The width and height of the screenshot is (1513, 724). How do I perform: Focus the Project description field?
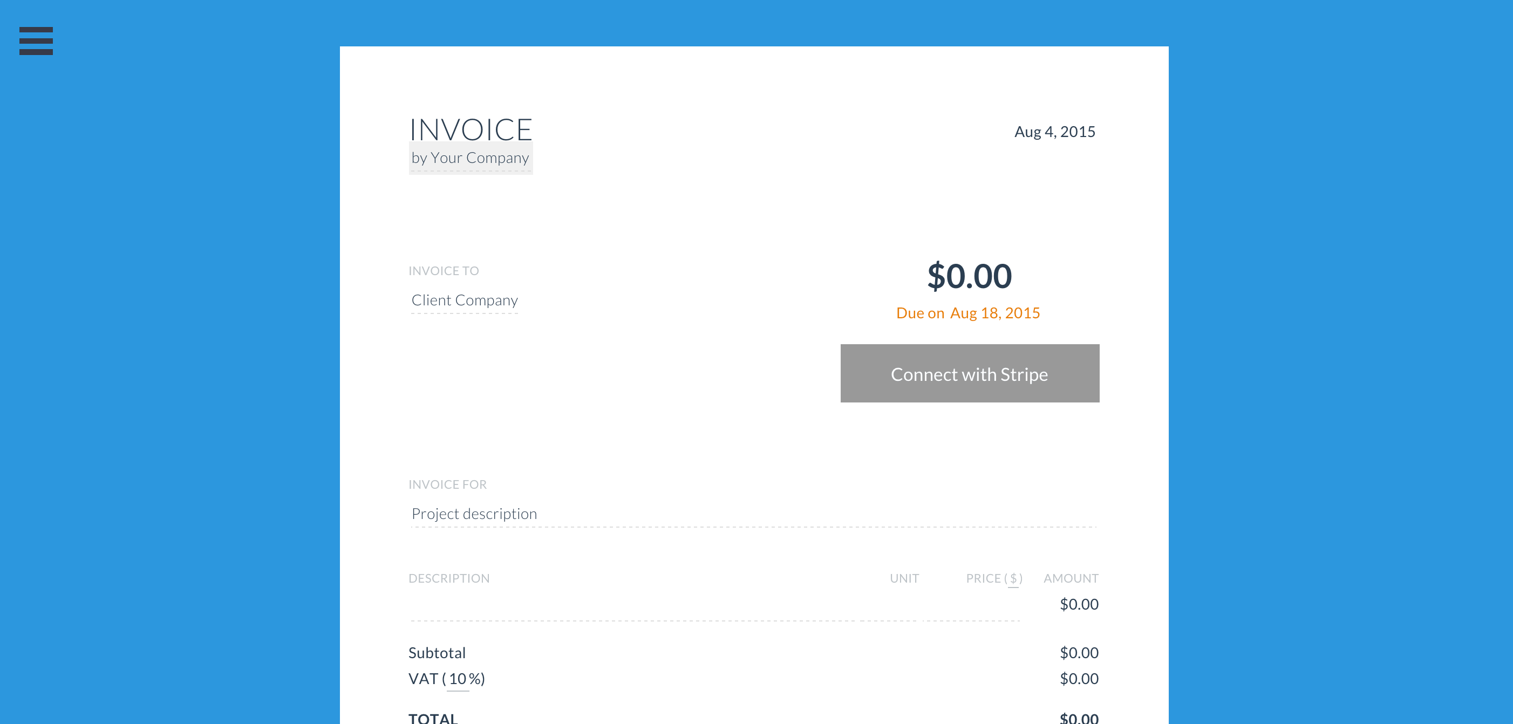pyautogui.click(x=753, y=514)
